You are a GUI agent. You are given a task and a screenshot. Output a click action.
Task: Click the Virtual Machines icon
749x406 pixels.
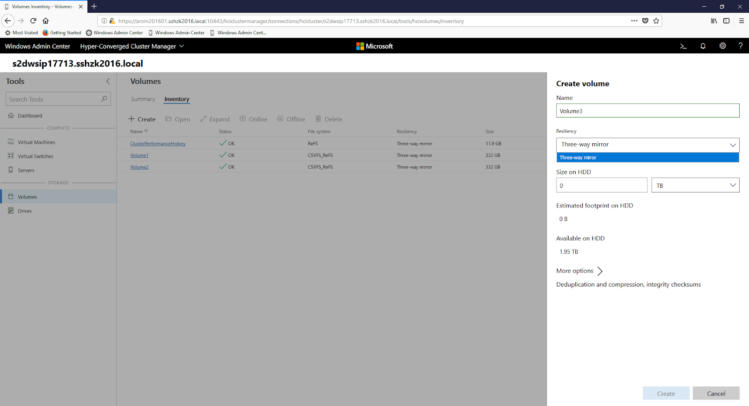click(11, 142)
